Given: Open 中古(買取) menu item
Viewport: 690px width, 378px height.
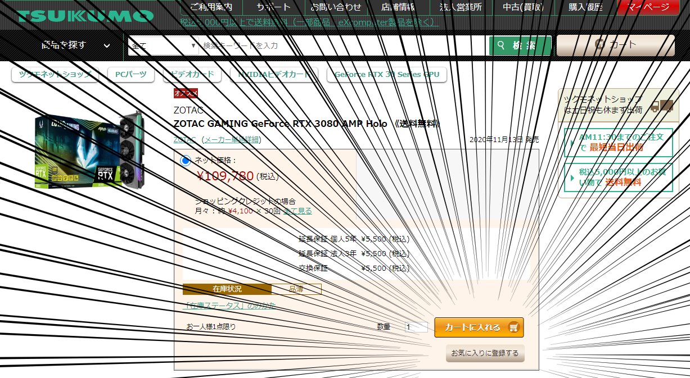Looking at the screenshot, I should tap(523, 7).
